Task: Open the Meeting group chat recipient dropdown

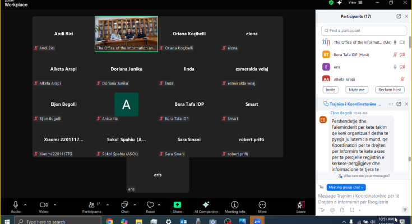Action: click(x=346, y=187)
